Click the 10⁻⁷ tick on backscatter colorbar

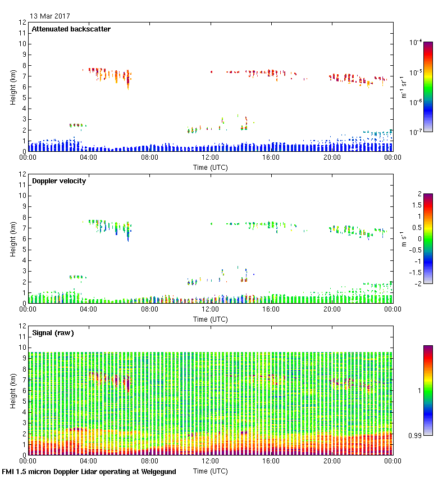416,132
